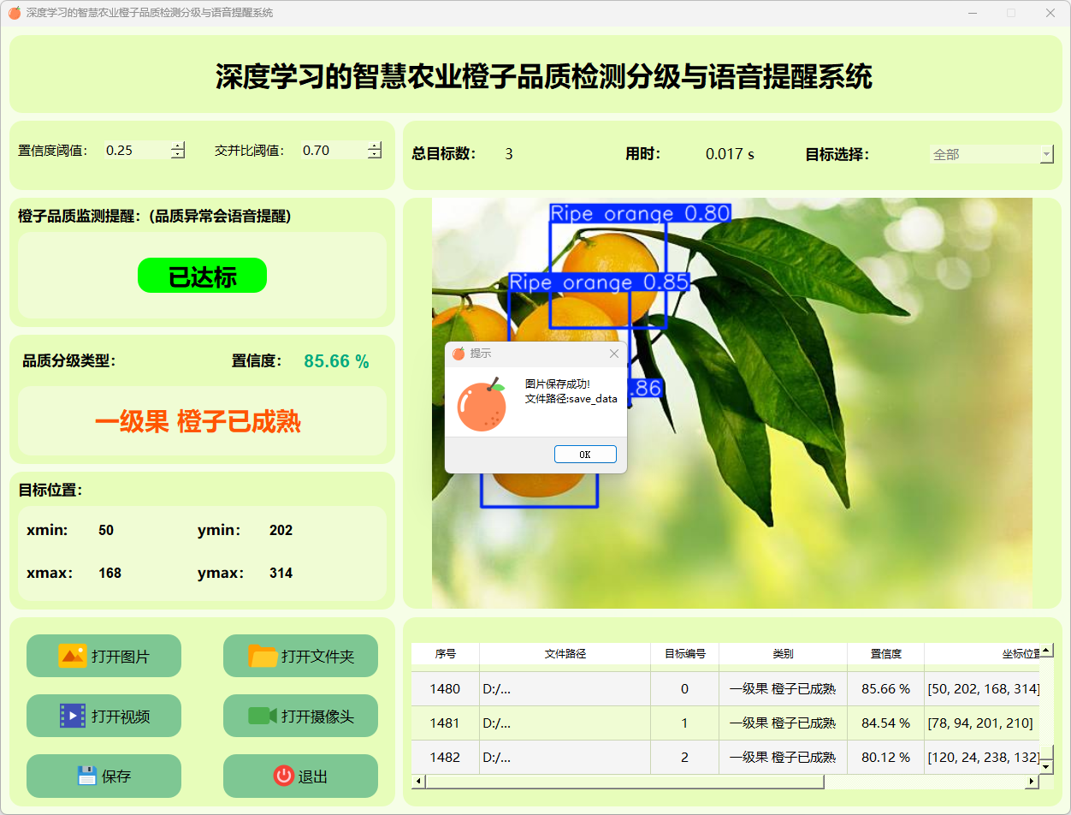Click the 序号 column header
The width and height of the screenshot is (1071, 815).
(x=446, y=653)
